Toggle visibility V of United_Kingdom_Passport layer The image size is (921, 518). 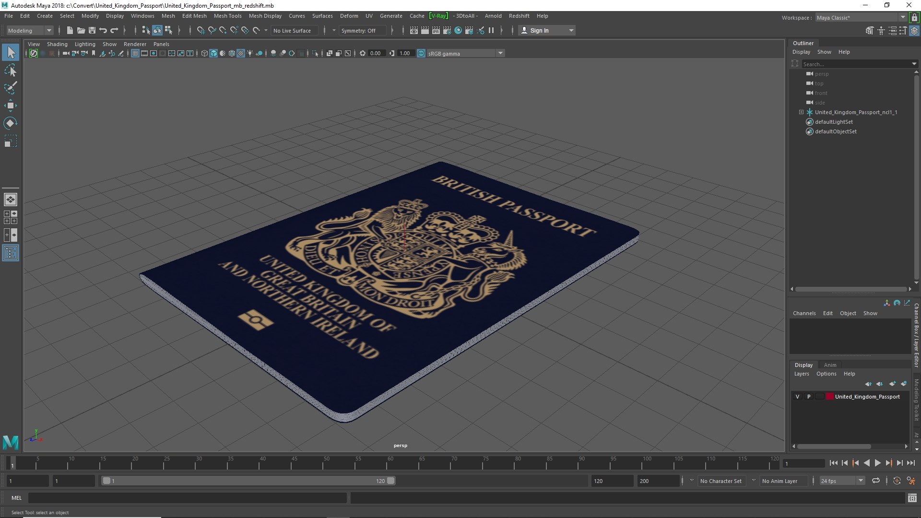pos(797,397)
